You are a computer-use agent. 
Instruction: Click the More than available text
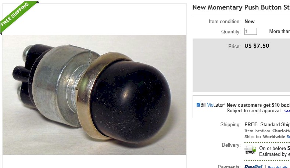tap(279, 32)
